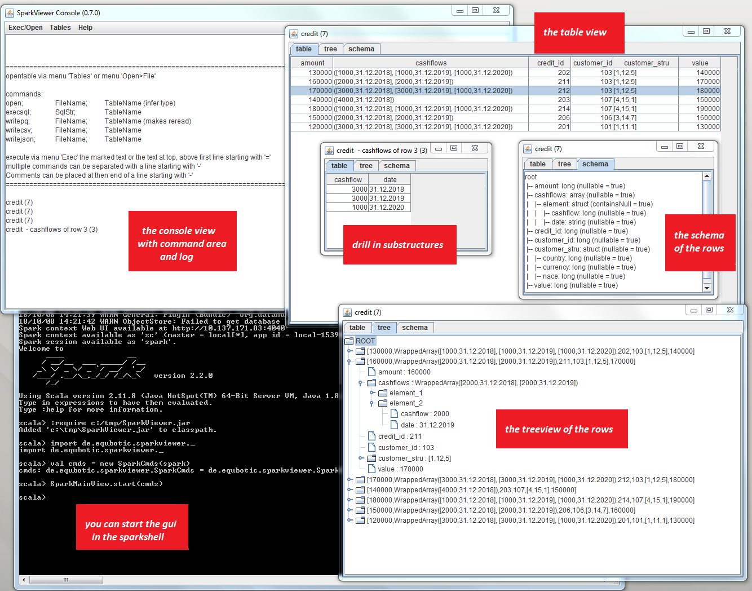Click the 'credit_id' column header
The height and width of the screenshot is (591, 752).
coord(550,63)
